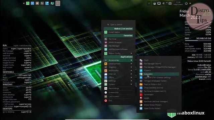The height and width of the screenshot is (120, 214).
Task: Click the red Exit power icon
Action: pos(106,101)
